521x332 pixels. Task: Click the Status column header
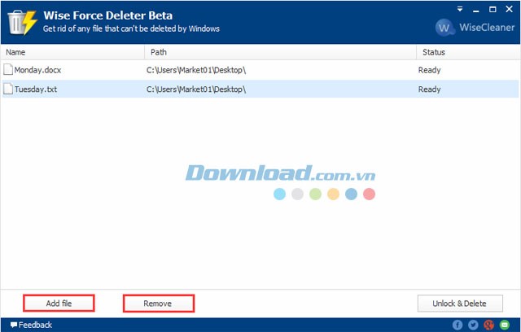tap(433, 52)
